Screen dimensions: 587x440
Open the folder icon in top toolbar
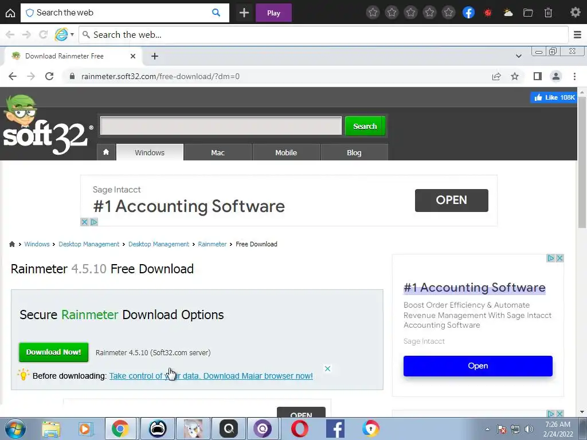click(528, 13)
